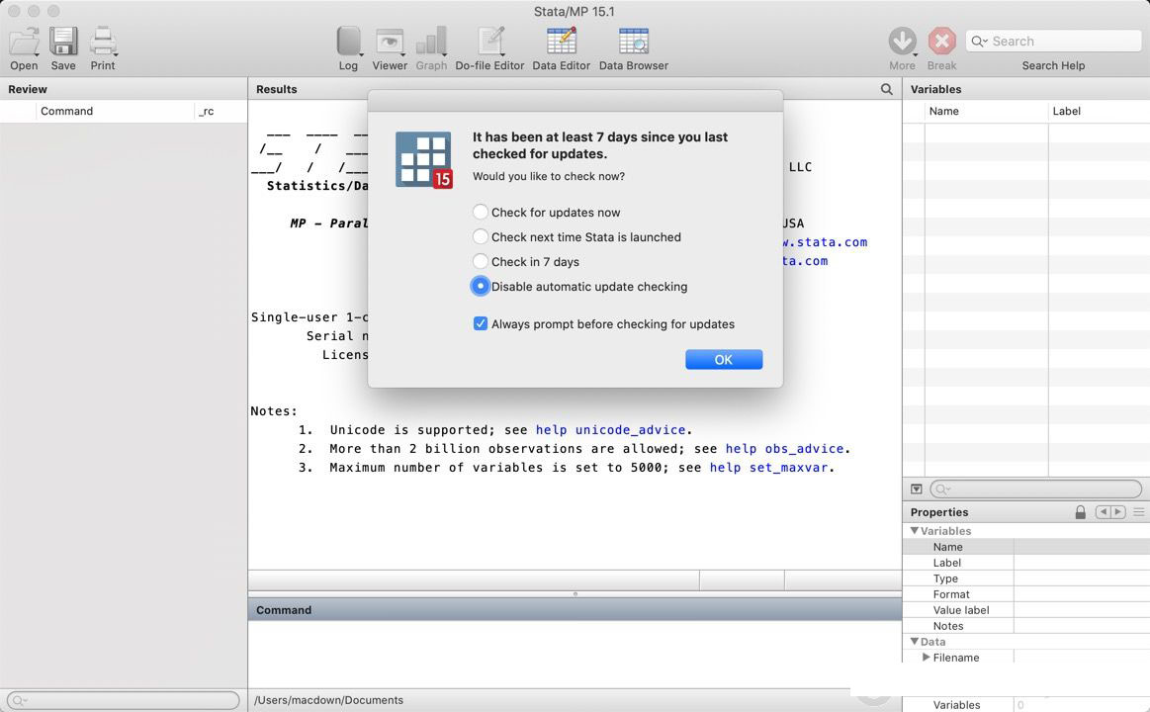Click the filter icon below Variables list
The height and width of the screenshot is (712, 1150).
pyautogui.click(x=916, y=489)
